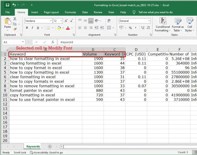The image size is (197, 155).
Task: Toggle bold formatting
Action: pos(27,28)
